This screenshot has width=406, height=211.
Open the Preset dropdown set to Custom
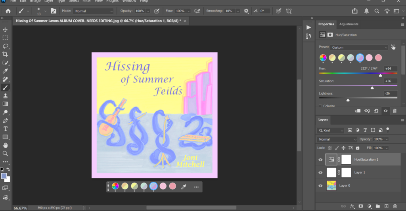tap(359, 48)
